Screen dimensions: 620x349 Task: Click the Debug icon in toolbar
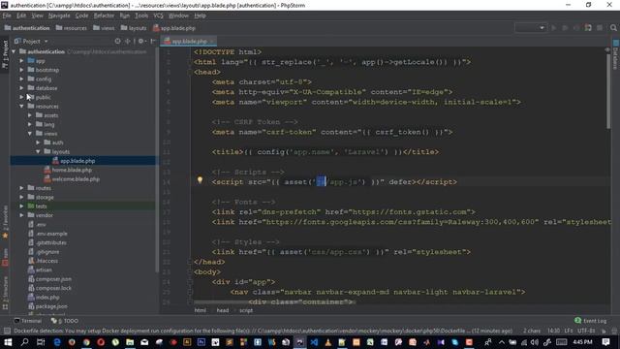tap(565, 28)
